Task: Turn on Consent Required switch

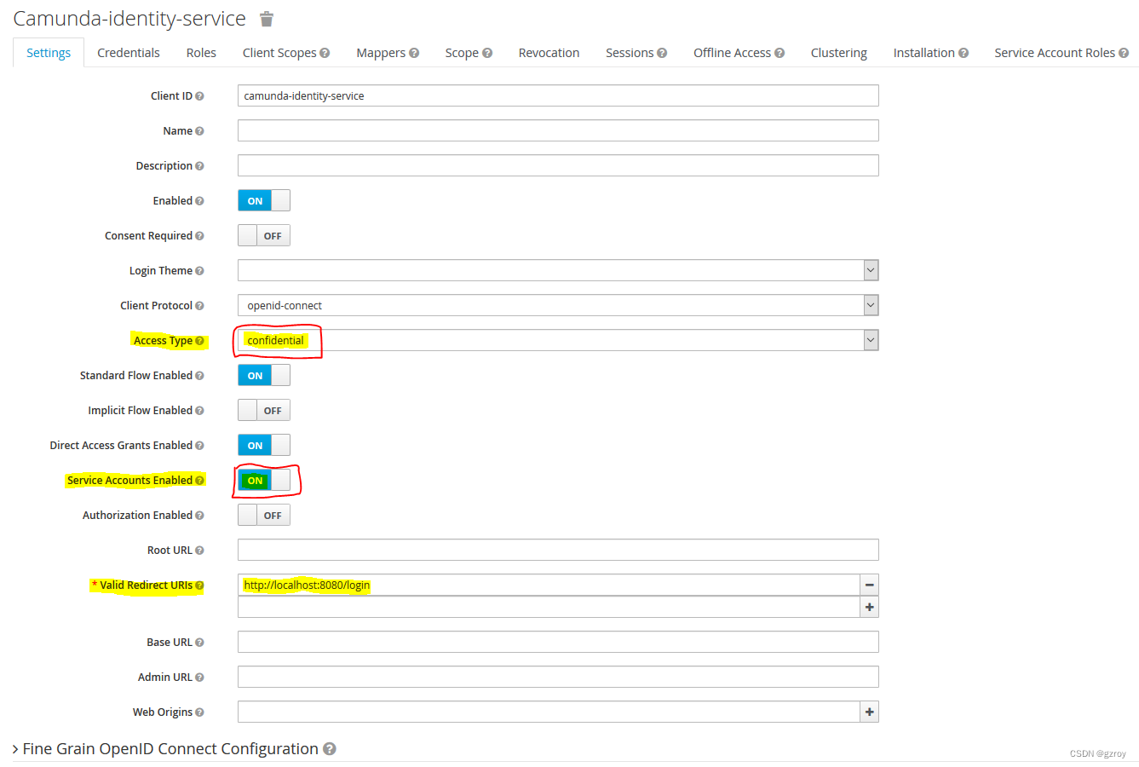Action: 264,235
